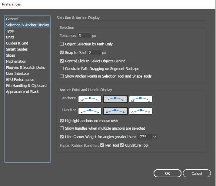This screenshot has height=186, width=216.
Task: Open the General preferences category
Action: click(x=27, y=19)
